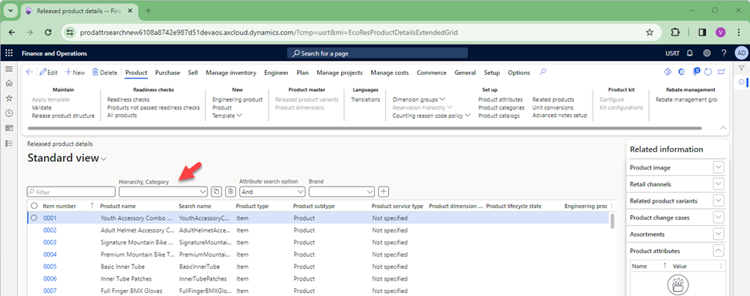The image size is (750, 296).
Task: Toggle the select-all circle in grid header
Action: click(x=34, y=206)
